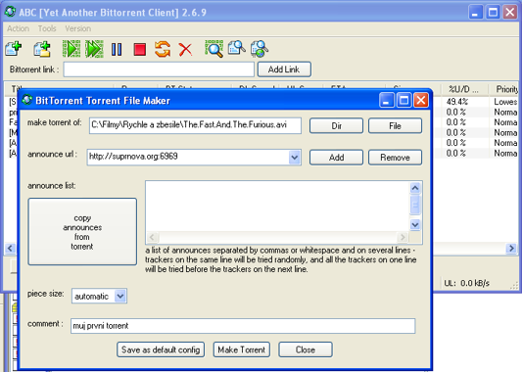Click announce list scroll up arrow
Viewport: 522px width, 372px height.
[415, 188]
